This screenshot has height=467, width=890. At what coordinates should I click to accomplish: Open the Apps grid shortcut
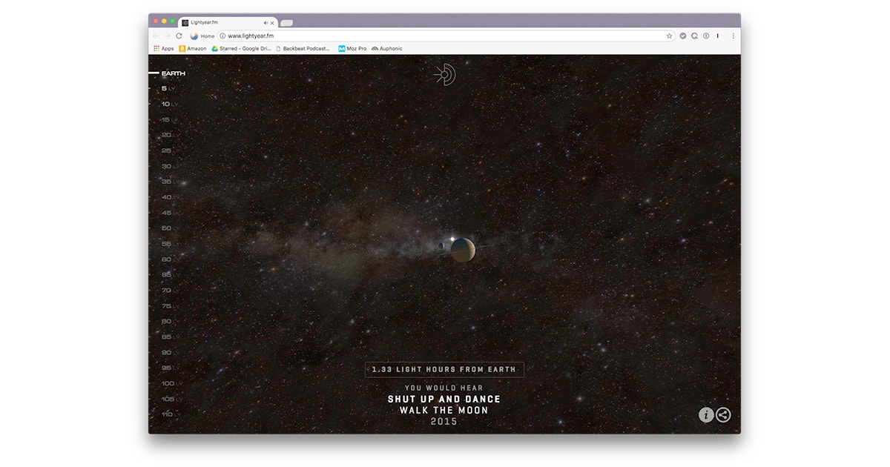[163, 48]
